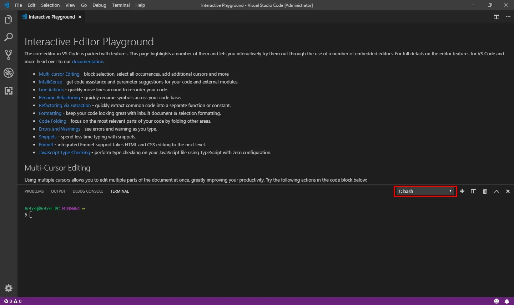Jump to JavaScript Type Checking link
514x305 pixels.
(x=65, y=153)
